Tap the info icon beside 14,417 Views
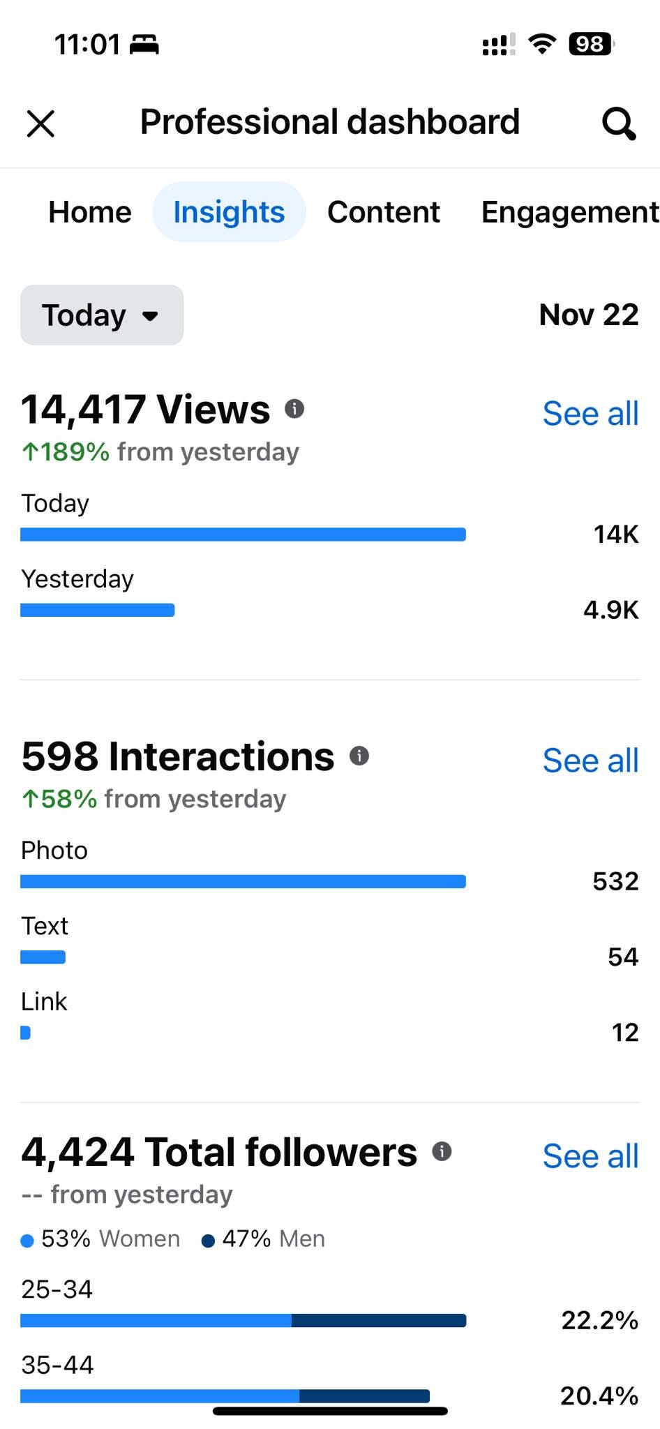The height and width of the screenshot is (1429, 660). 295,409
